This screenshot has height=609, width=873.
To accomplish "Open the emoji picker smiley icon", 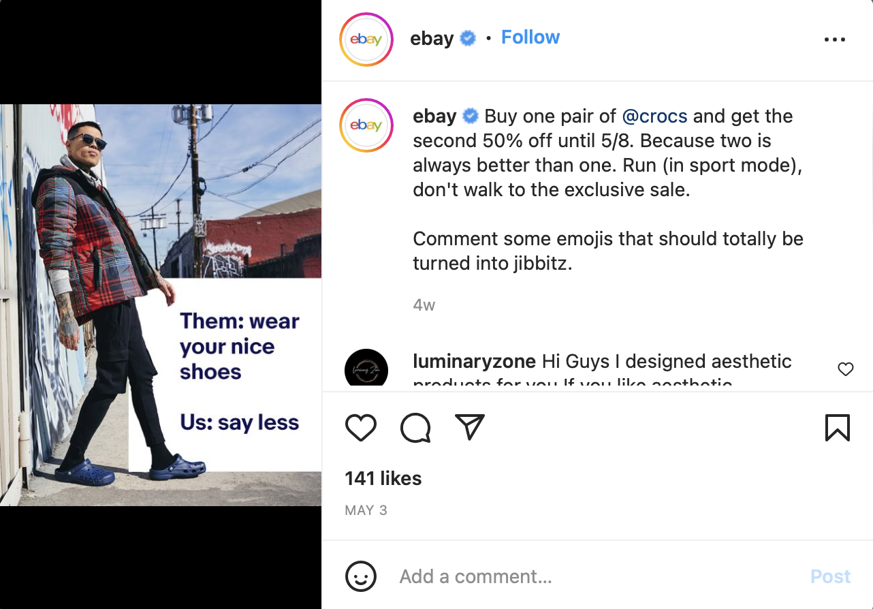I will pyautogui.click(x=361, y=576).
